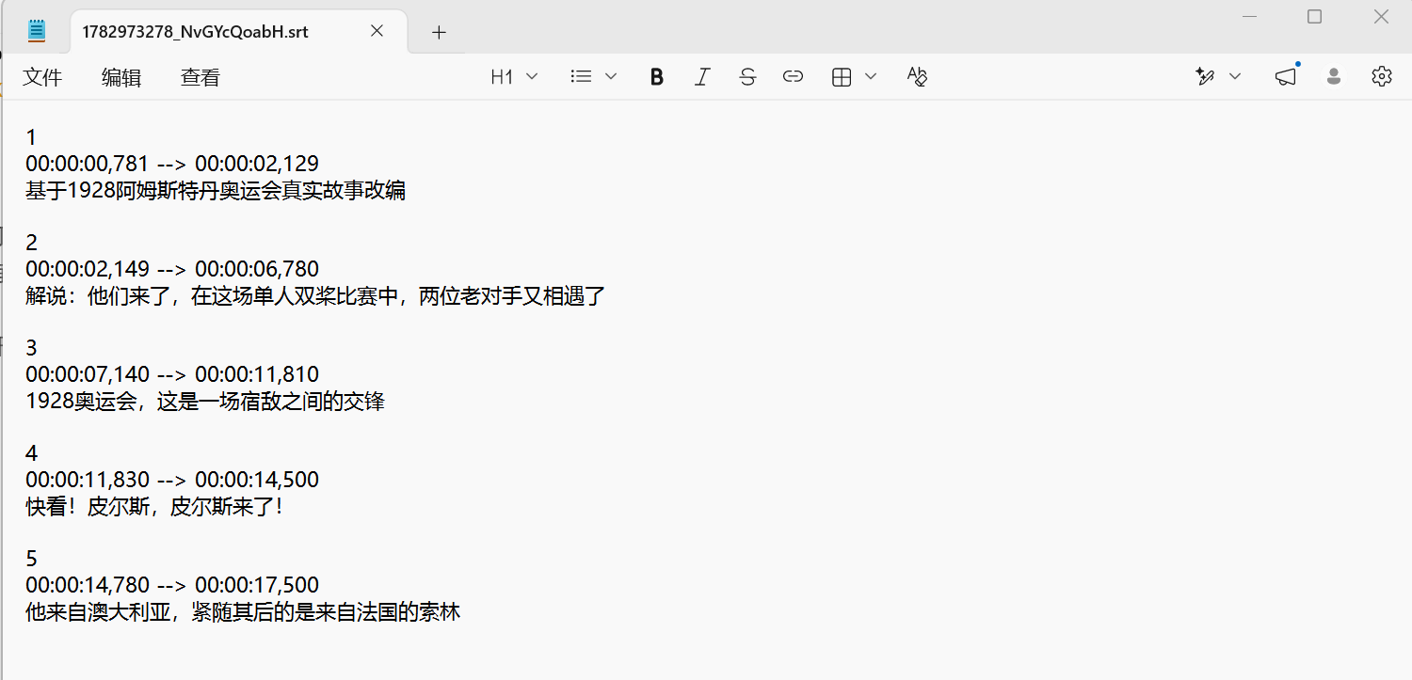The image size is (1412, 680).
Task: Open the announcements megaphone icon
Action: pyautogui.click(x=1285, y=77)
